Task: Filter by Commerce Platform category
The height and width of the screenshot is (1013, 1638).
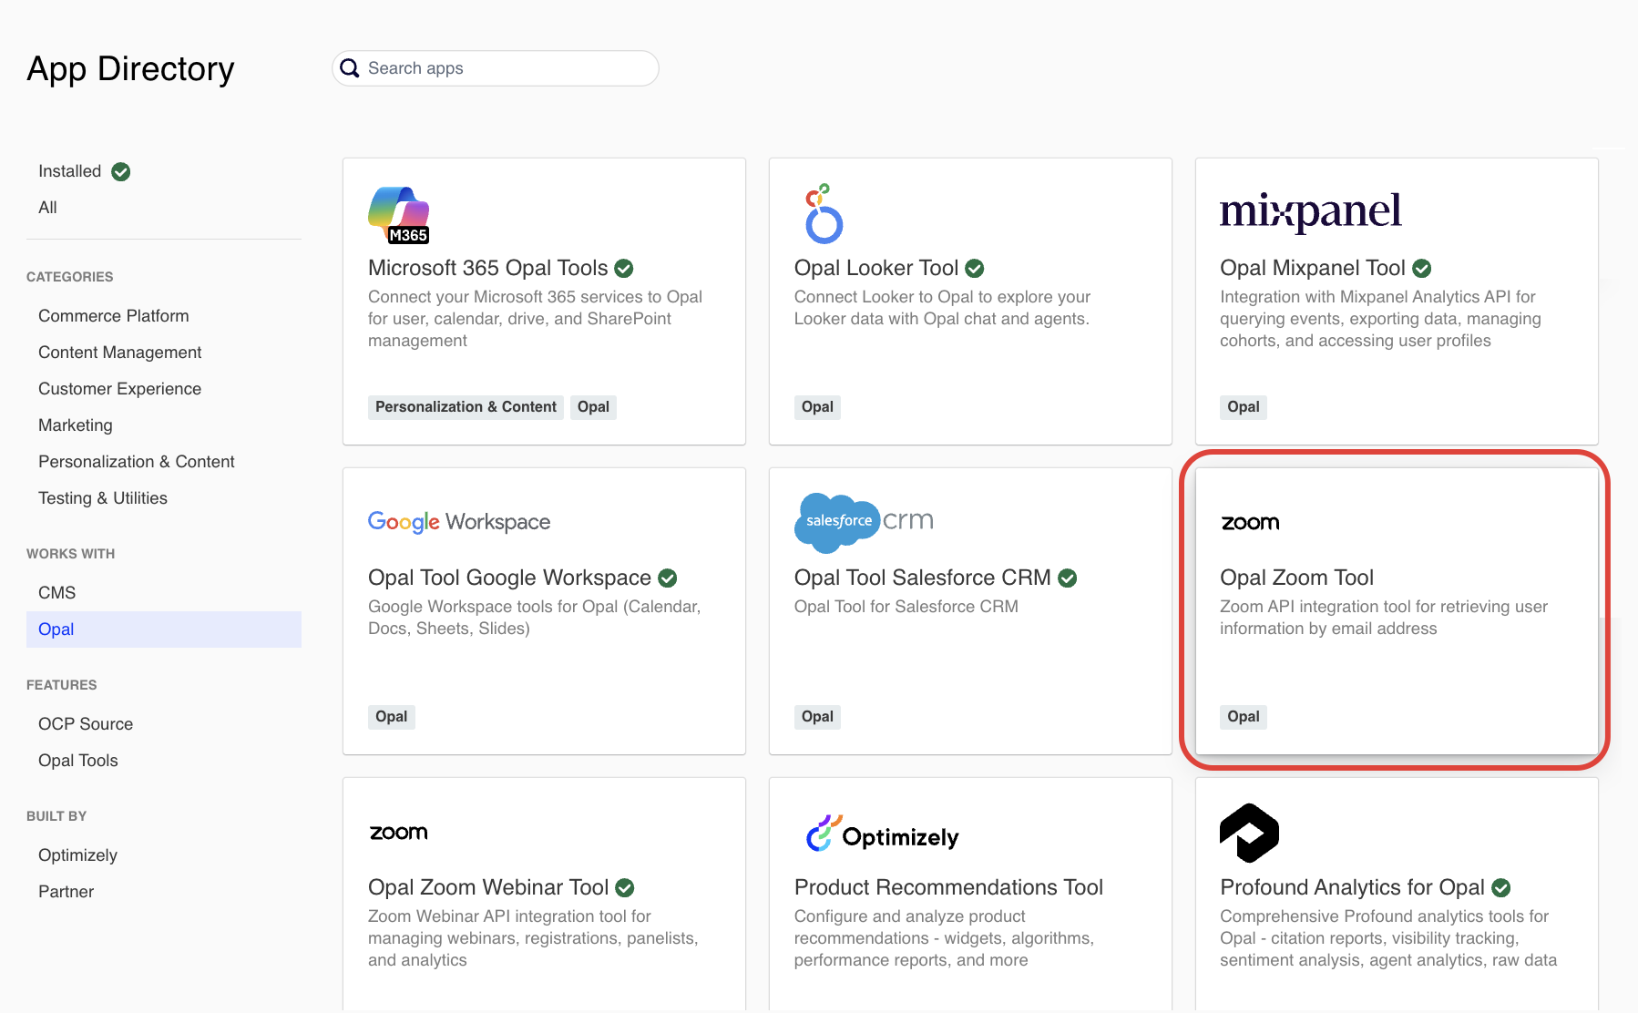Action: (114, 316)
